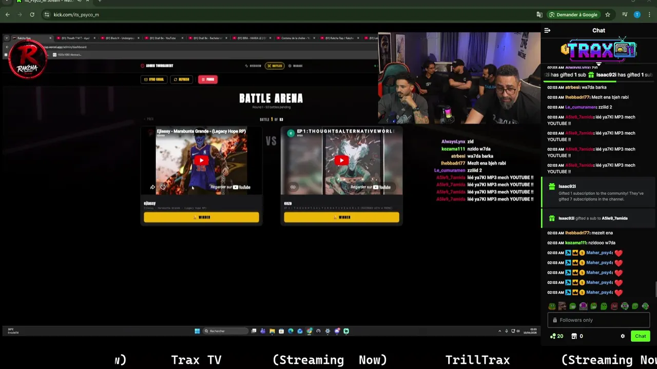Collapse the Kick chat panel
Screen dimensions: 657x369
[547, 30]
